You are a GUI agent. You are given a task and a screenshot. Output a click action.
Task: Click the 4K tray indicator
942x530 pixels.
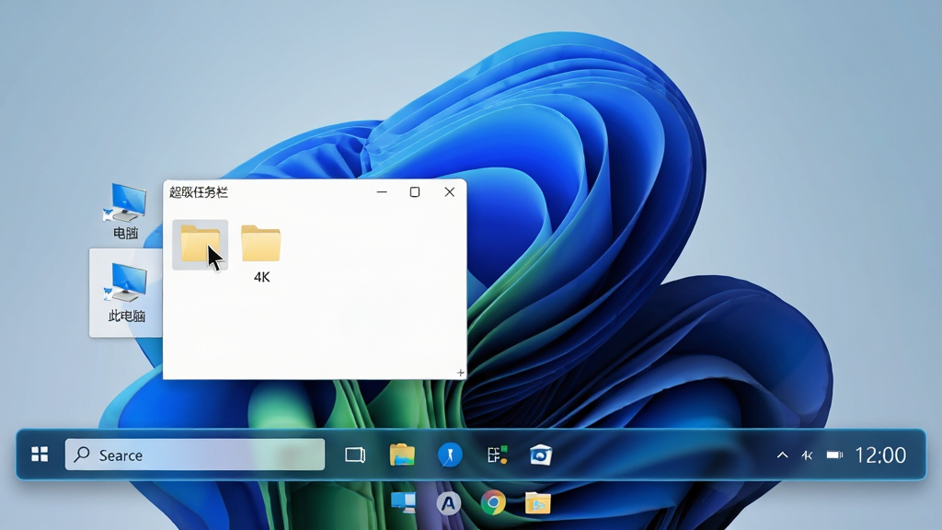click(807, 455)
